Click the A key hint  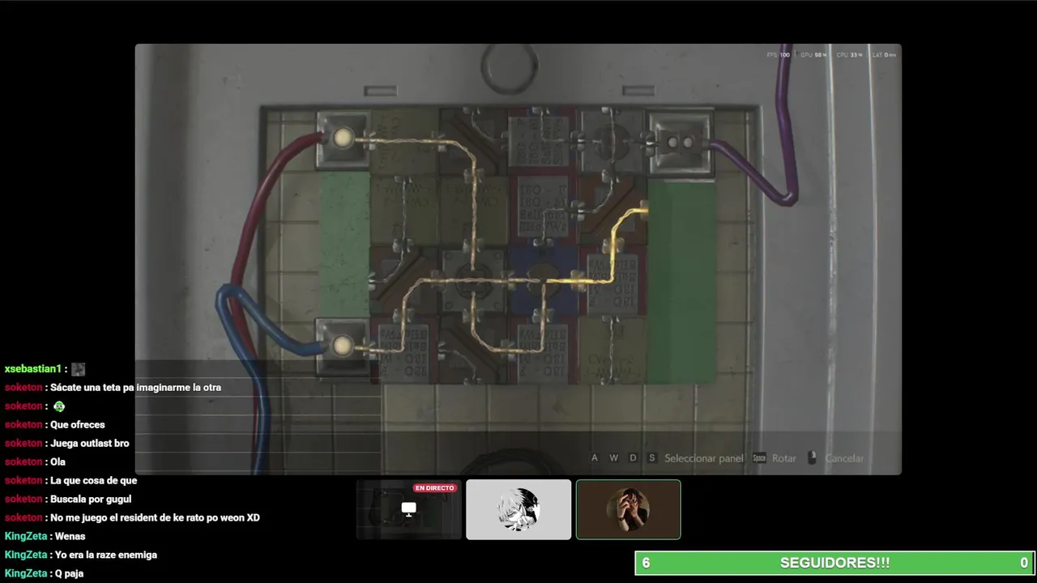click(595, 458)
